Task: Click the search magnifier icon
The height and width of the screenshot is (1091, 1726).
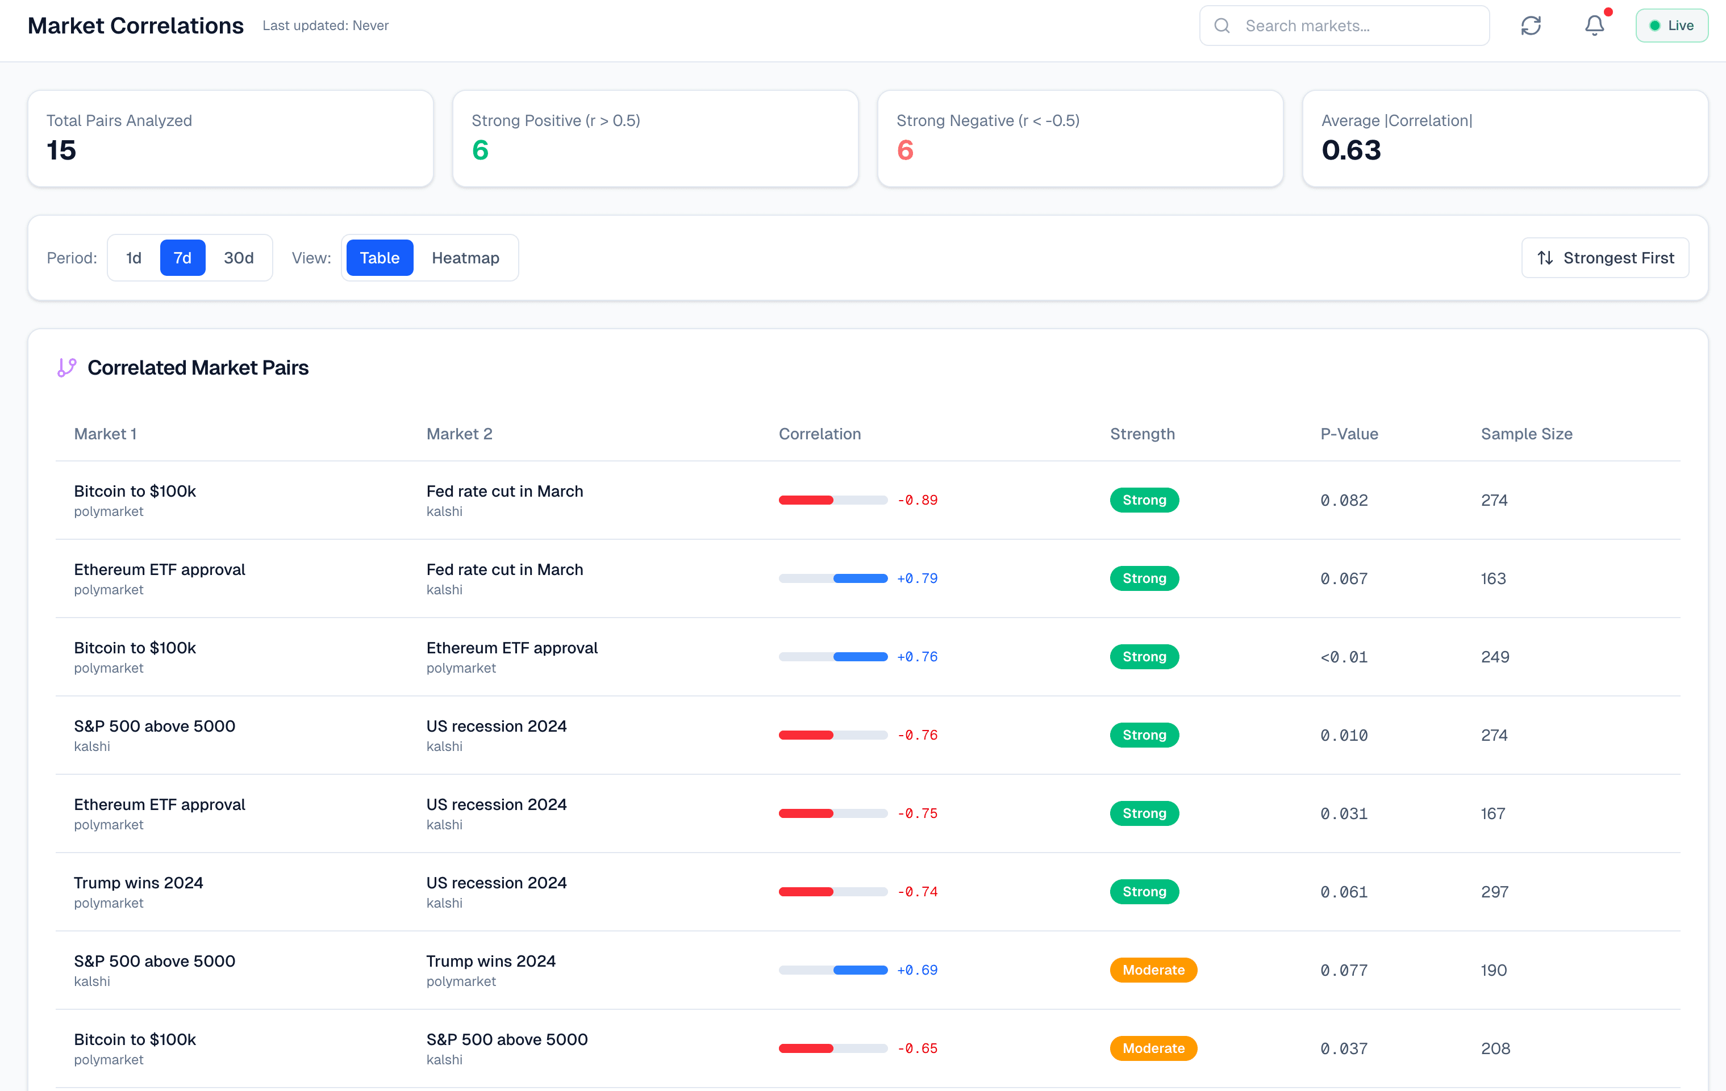Action: tap(1222, 26)
